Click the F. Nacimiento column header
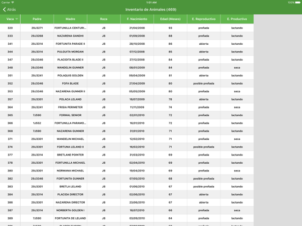Image resolution: width=302 pixels, height=226 pixels. pos(137,19)
